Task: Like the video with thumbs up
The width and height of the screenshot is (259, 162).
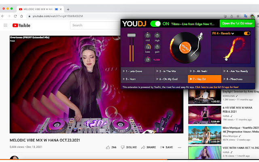Action: point(108,147)
